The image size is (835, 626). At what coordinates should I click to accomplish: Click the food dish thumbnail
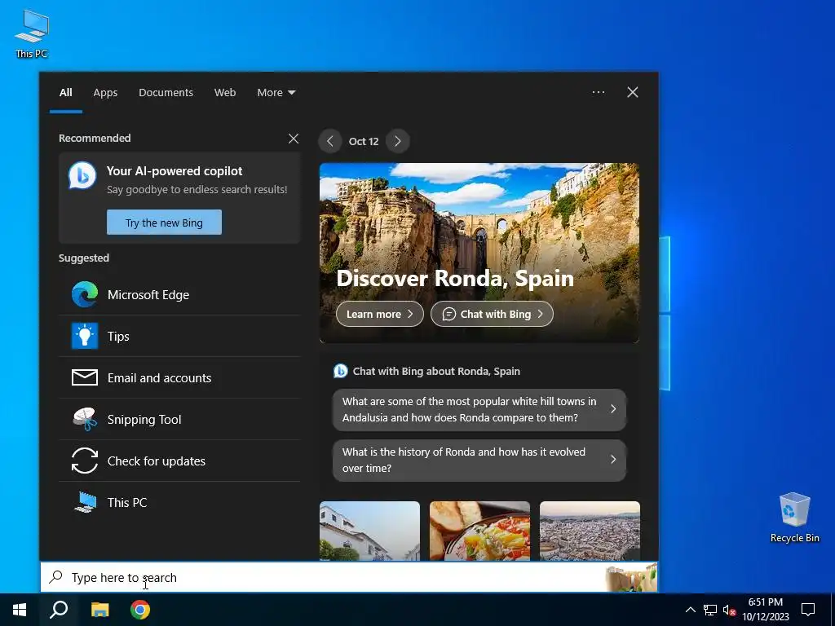479,531
